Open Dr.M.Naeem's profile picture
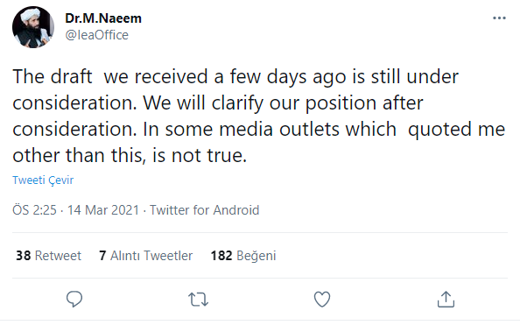 33,27
